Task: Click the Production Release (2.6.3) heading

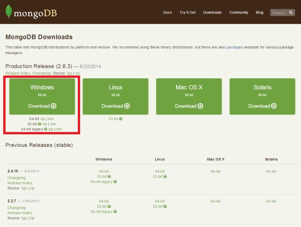Action: 39,66
